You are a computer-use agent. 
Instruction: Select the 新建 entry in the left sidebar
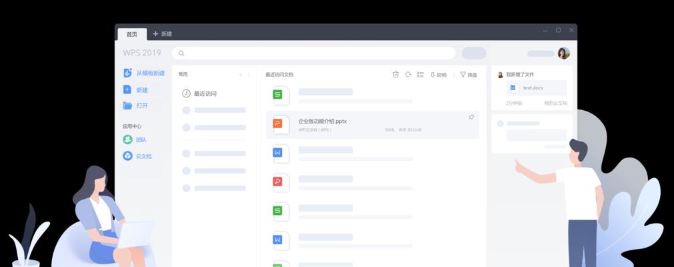click(136, 90)
